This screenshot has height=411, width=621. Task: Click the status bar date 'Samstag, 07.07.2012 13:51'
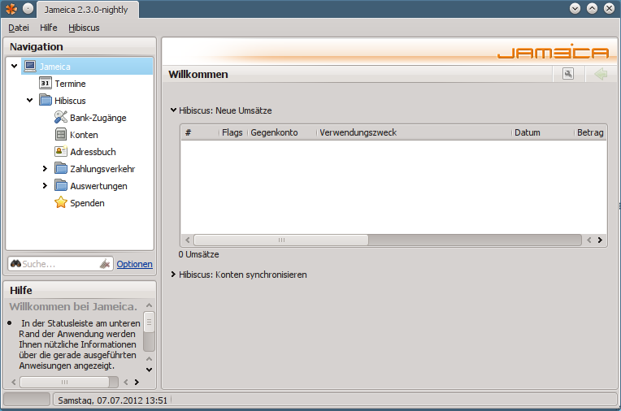112,400
